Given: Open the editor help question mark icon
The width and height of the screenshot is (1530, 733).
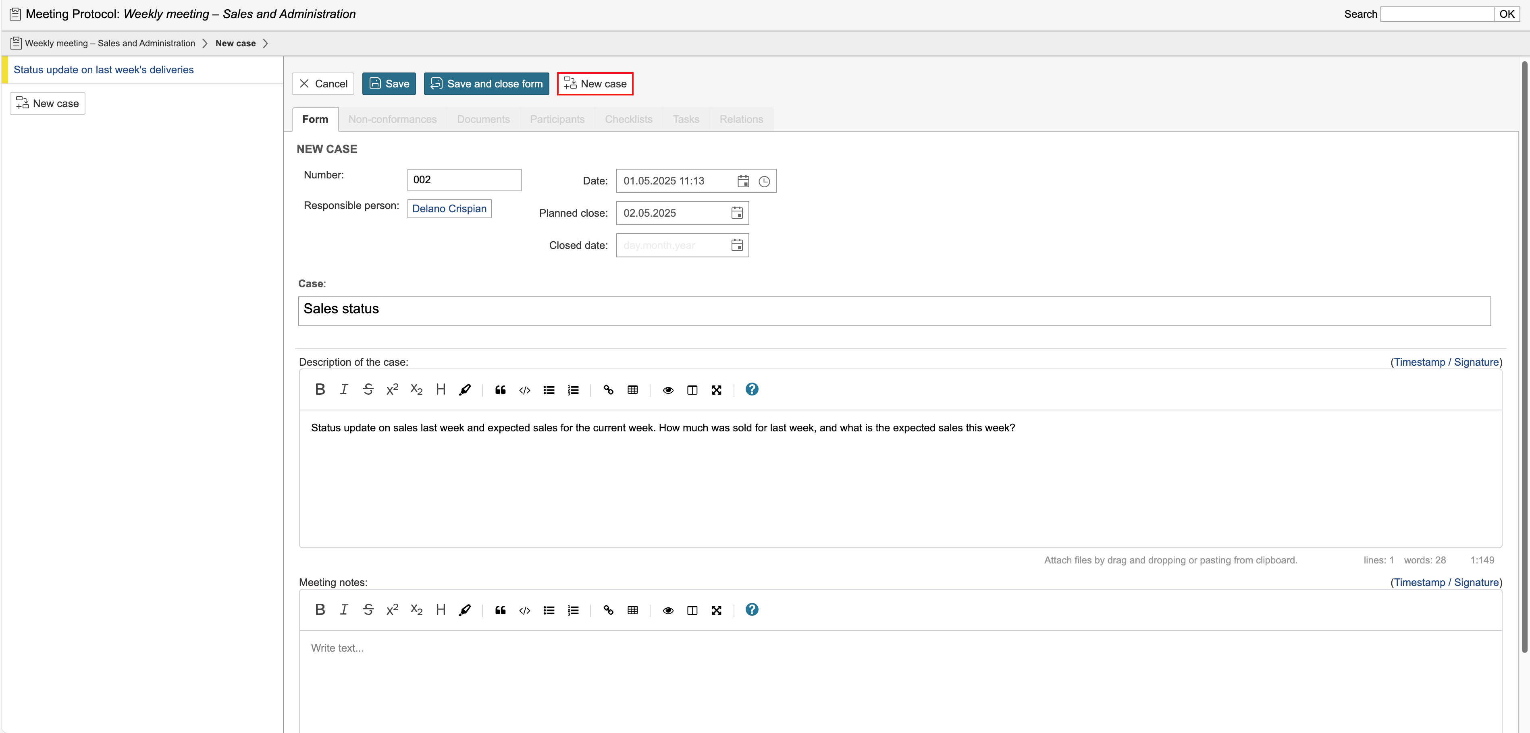Looking at the screenshot, I should click(x=751, y=389).
